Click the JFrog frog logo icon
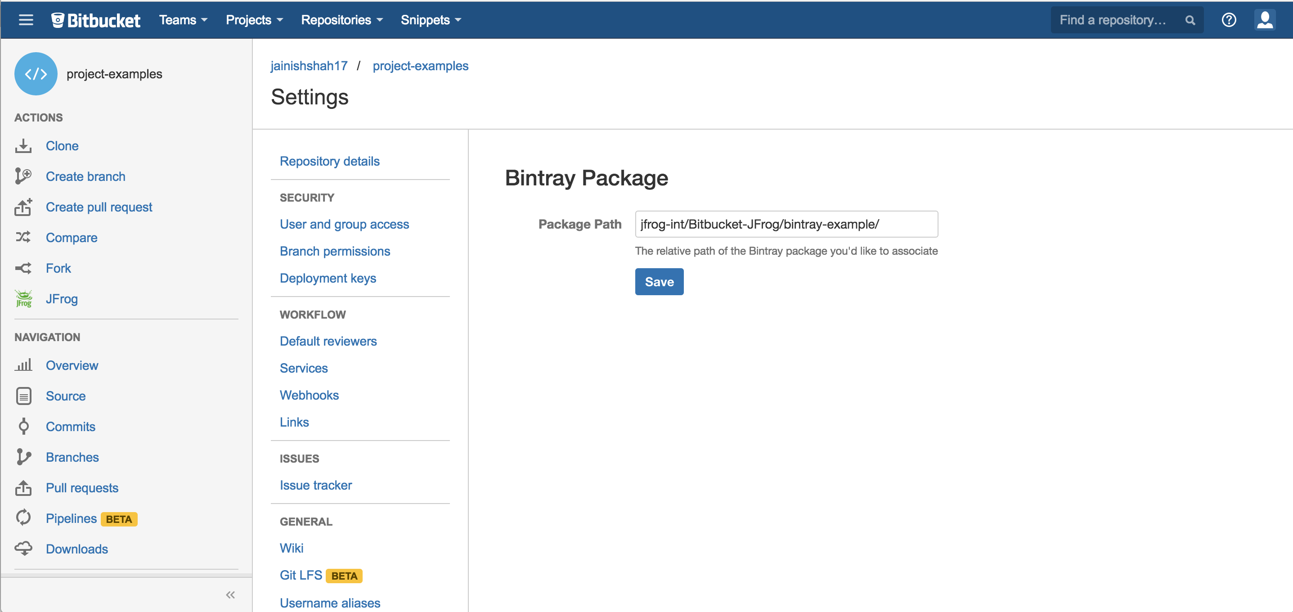Viewport: 1293px width, 612px height. pyautogui.click(x=23, y=299)
